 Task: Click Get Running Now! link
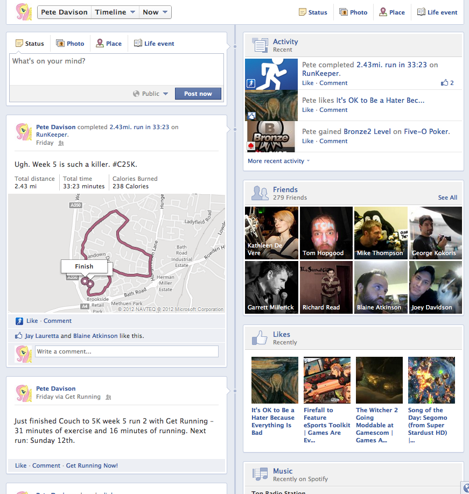(x=92, y=465)
